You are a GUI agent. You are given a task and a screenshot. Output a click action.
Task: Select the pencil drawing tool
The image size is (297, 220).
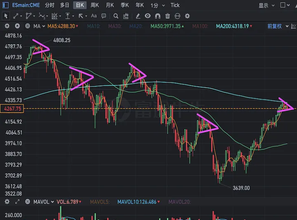[x=137, y=16]
